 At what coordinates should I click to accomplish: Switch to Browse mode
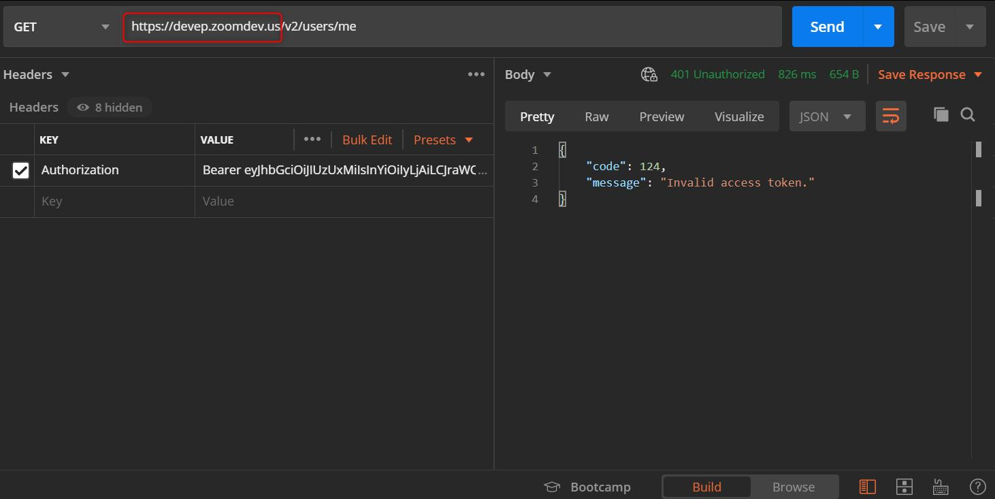(x=794, y=487)
